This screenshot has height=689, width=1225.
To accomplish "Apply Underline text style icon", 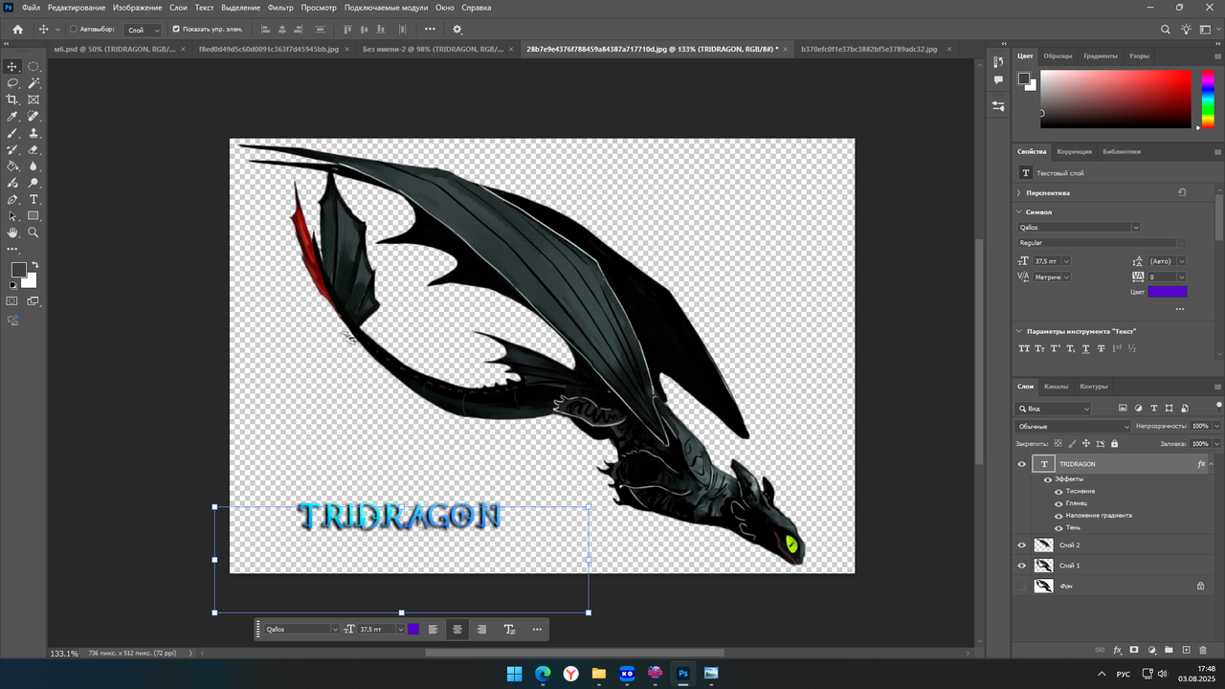I will [x=1086, y=348].
